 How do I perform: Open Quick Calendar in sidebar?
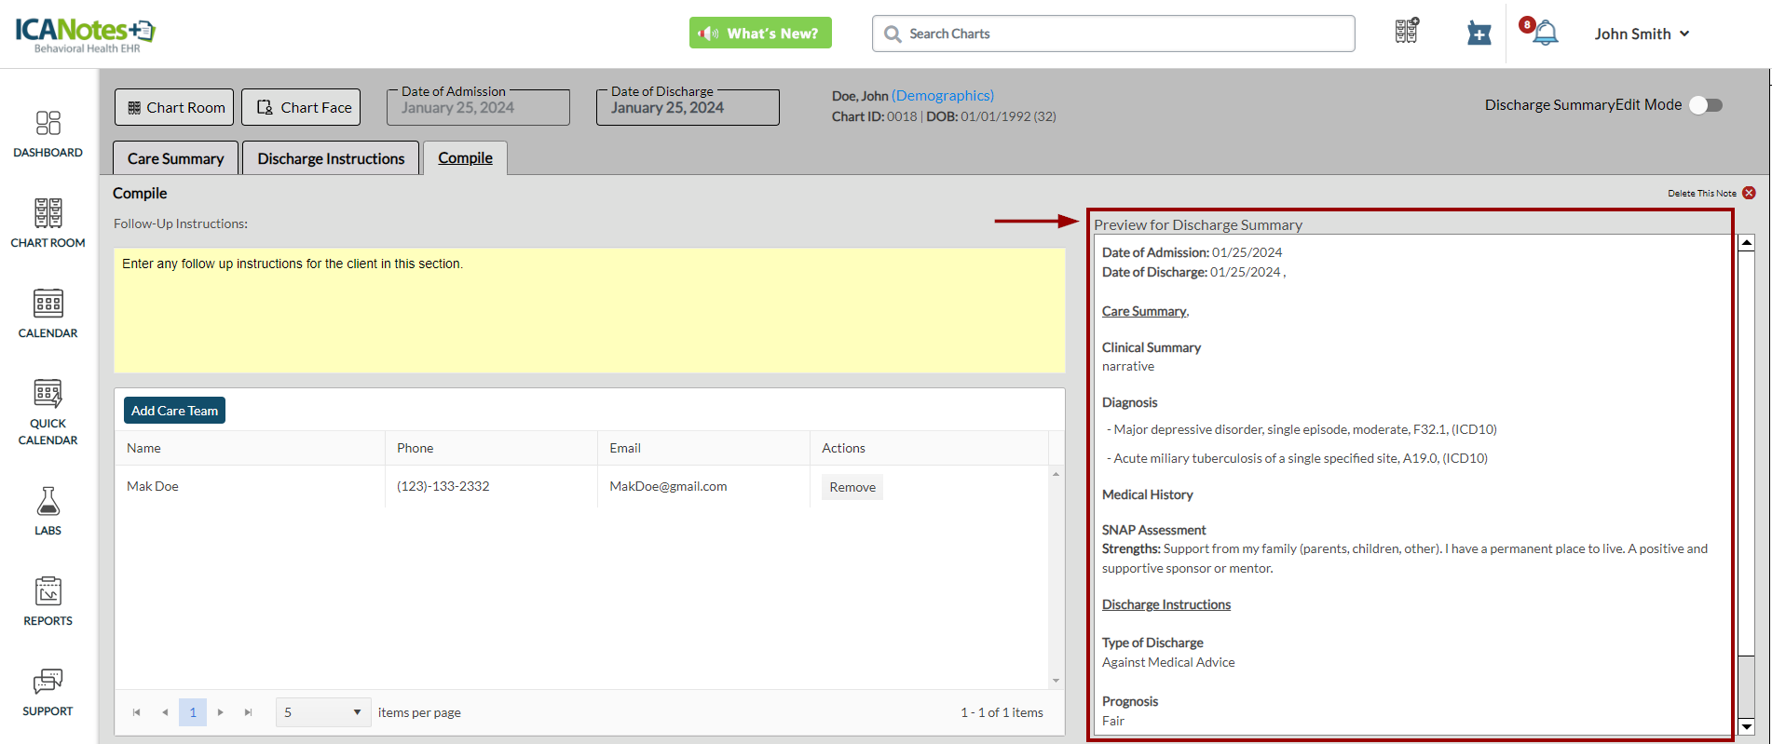click(x=48, y=412)
